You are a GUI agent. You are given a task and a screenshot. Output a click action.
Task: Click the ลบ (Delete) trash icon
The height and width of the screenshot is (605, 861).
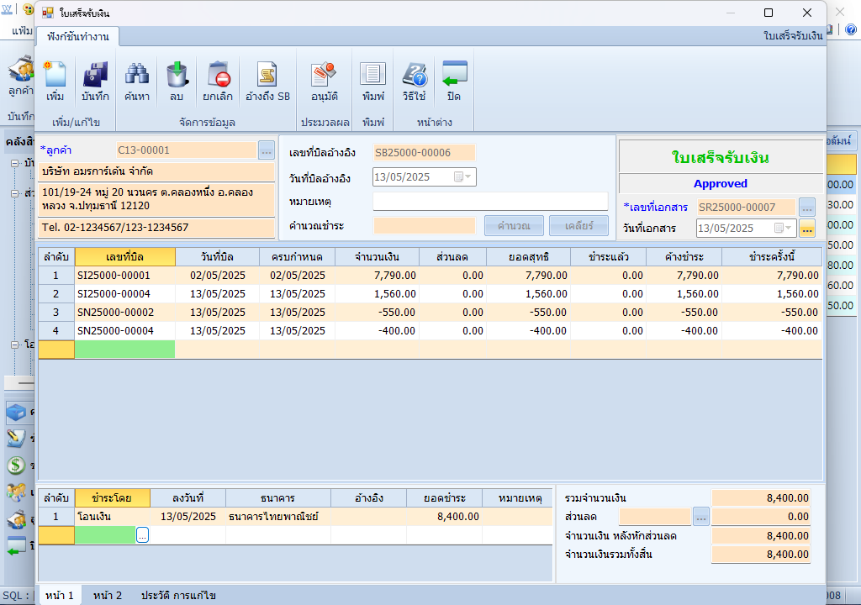point(177,82)
